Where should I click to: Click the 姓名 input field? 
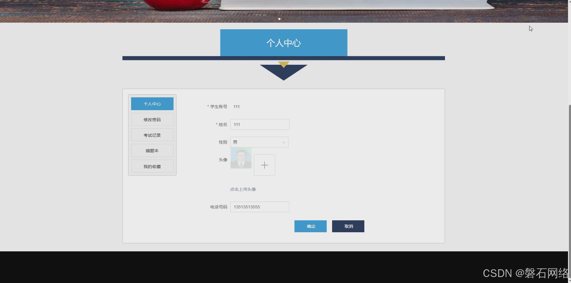pyautogui.click(x=260, y=124)
